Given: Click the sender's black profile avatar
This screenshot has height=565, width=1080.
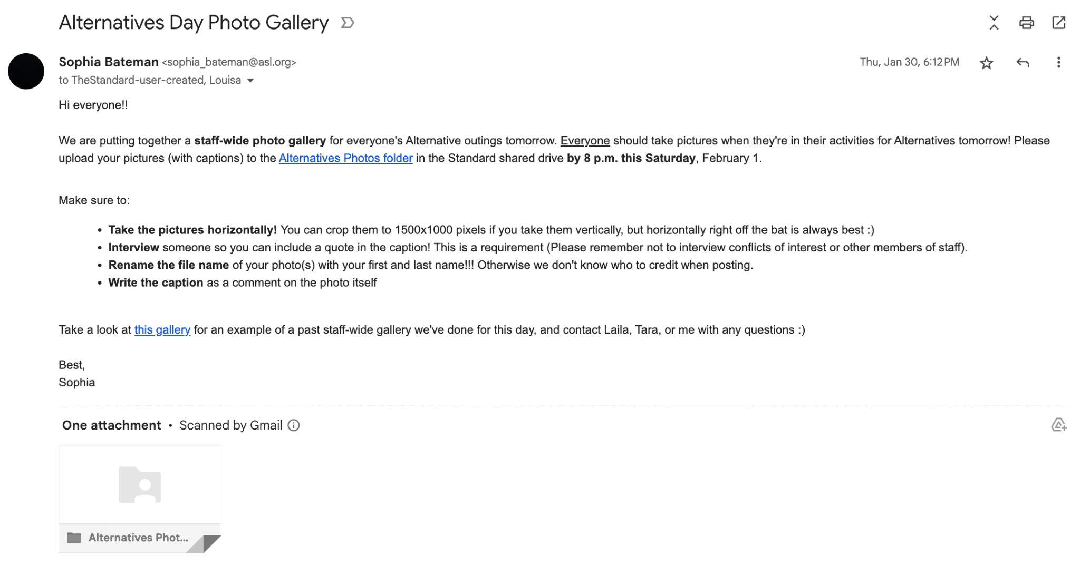Looking at the screenshot, I should [26, 71].
